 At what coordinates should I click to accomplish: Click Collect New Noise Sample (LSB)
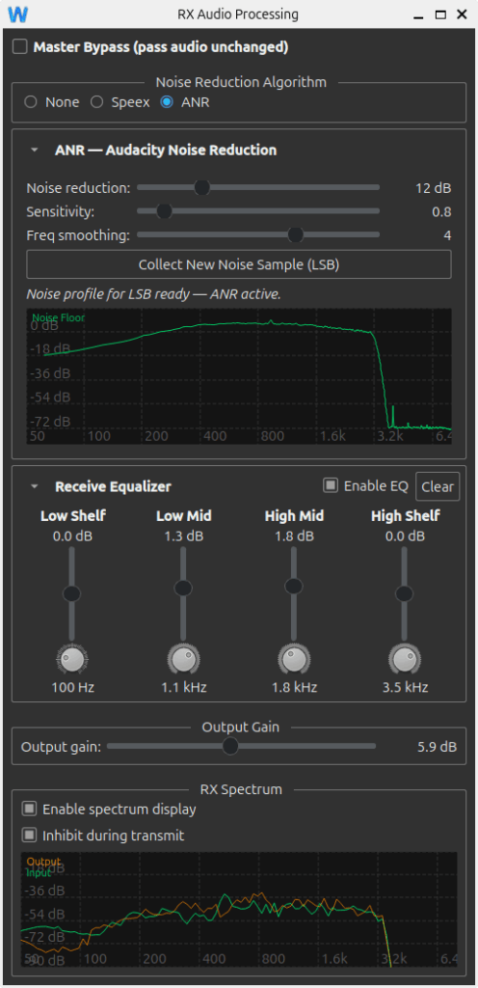click(x=239, y=264)
